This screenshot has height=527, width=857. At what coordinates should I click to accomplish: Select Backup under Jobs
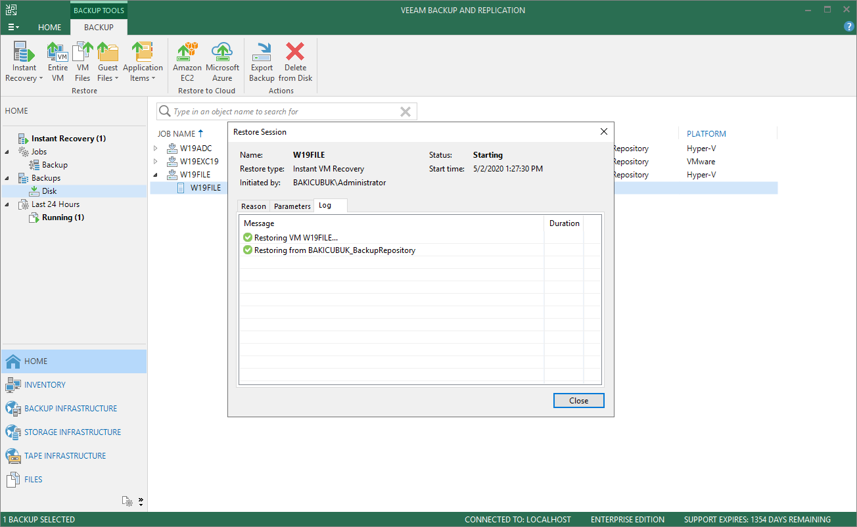click(x=55, y=165)
